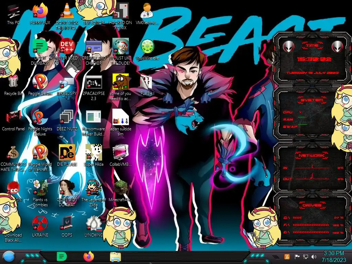The height and width of the screenshot is (264, 352).
Task: Launch Peggle Deluxe
Action: (40, 85)
